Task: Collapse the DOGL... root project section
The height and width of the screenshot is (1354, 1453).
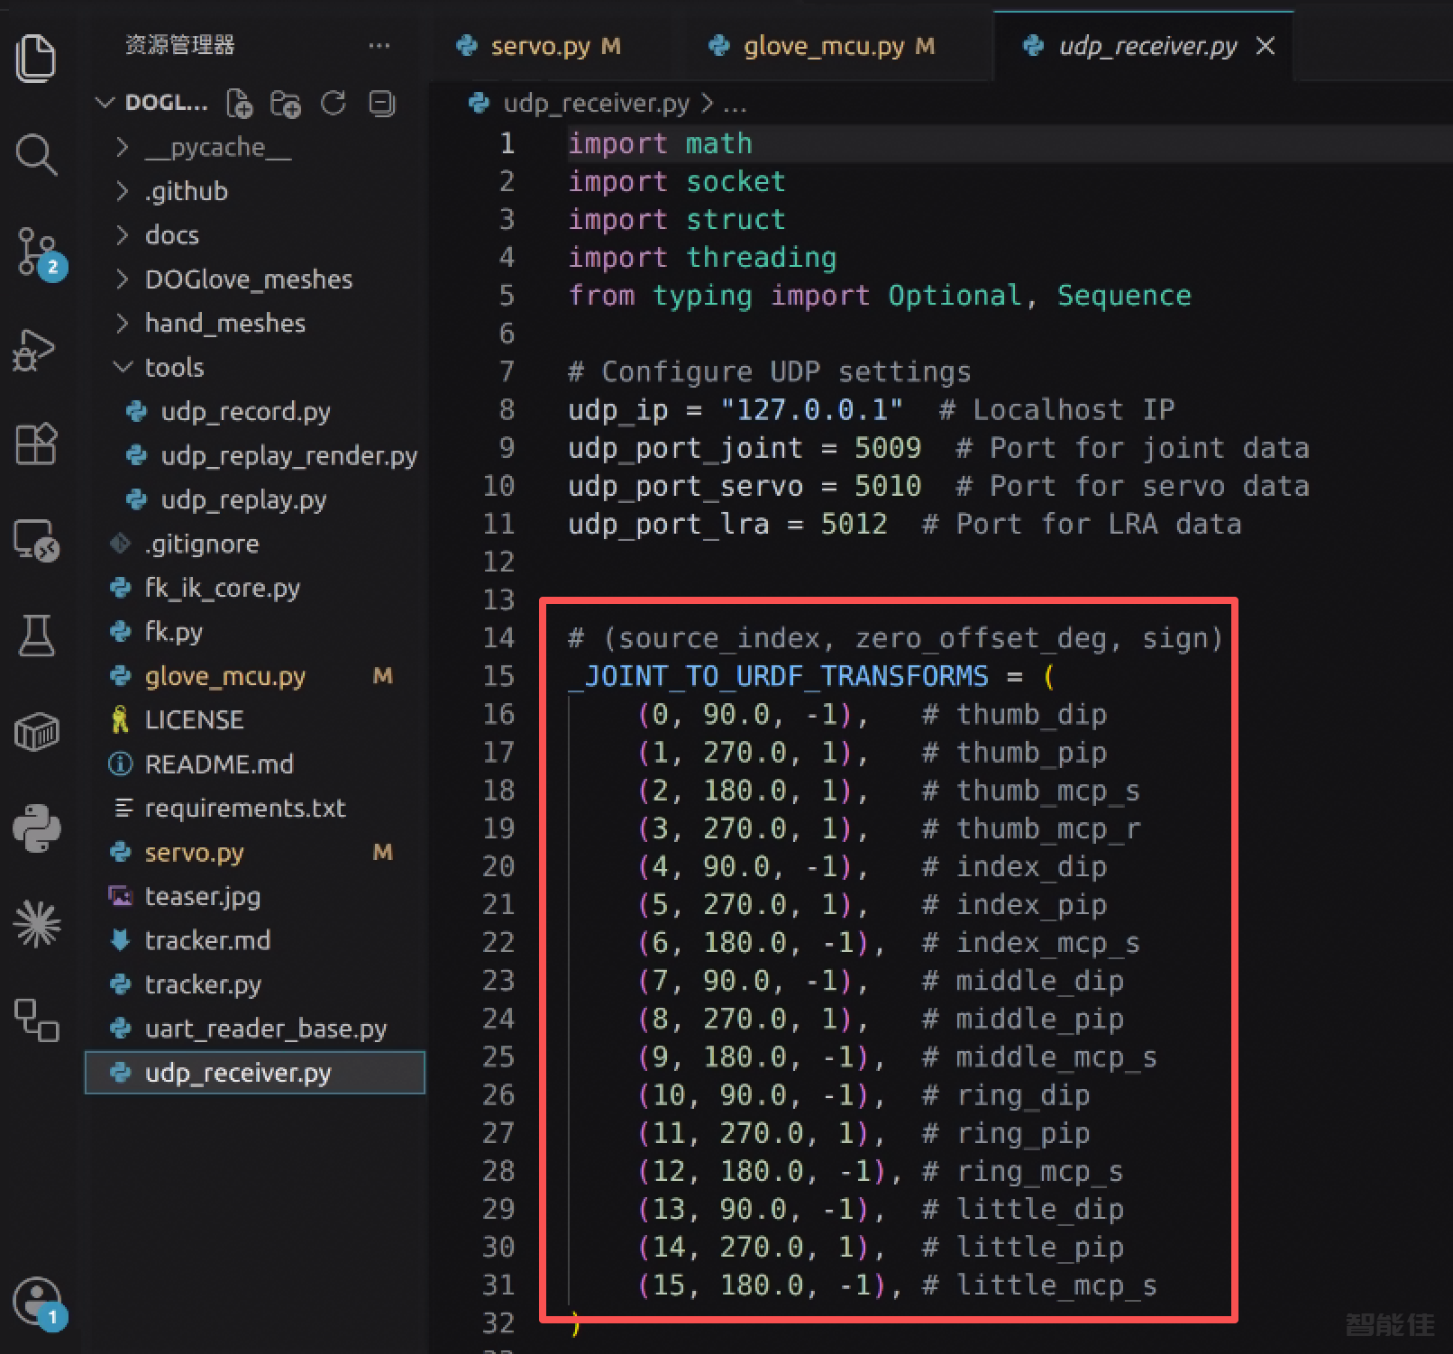Action: [152, 103]
